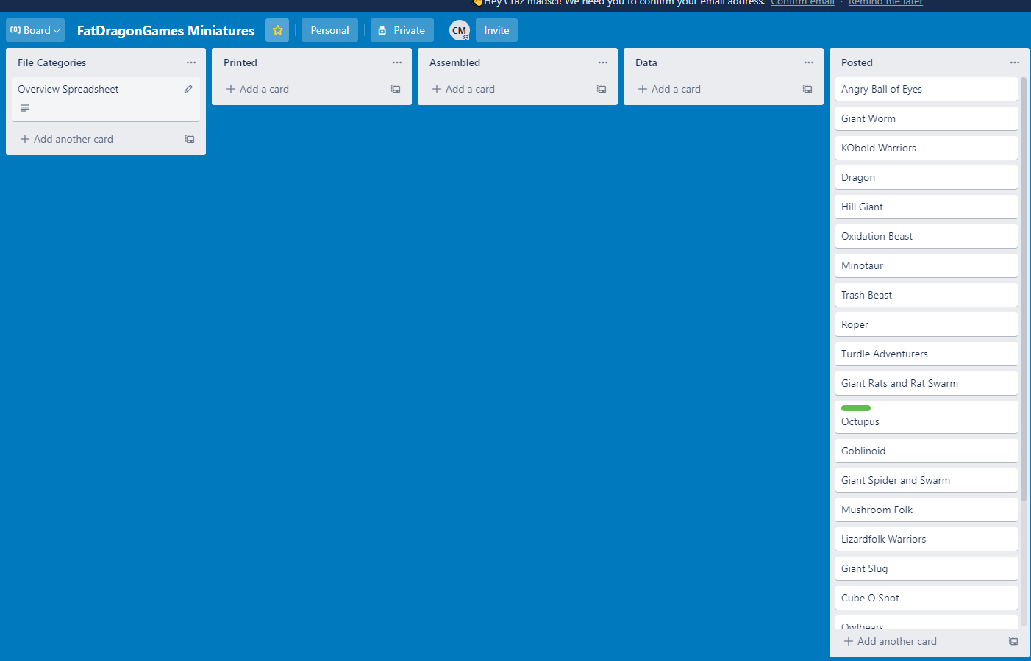
Task: Click the Confirm email link
Action: tap(802, 3)
